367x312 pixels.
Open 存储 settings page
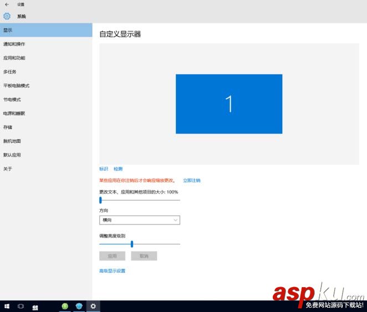[46, 127]
